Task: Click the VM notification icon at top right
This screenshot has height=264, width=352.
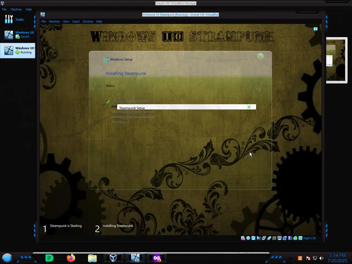Action: pos(315,29)
